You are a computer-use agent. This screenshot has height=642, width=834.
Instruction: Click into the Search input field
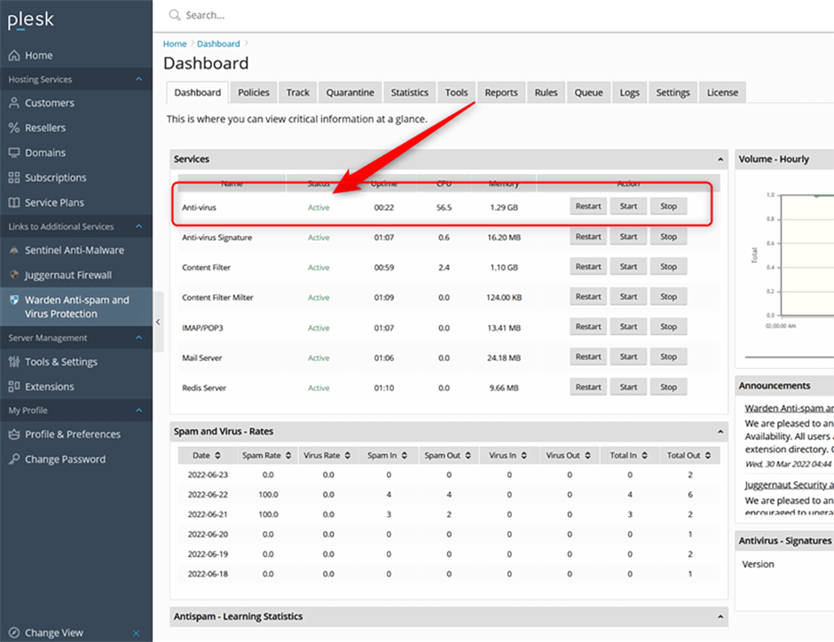pos(355,15)
